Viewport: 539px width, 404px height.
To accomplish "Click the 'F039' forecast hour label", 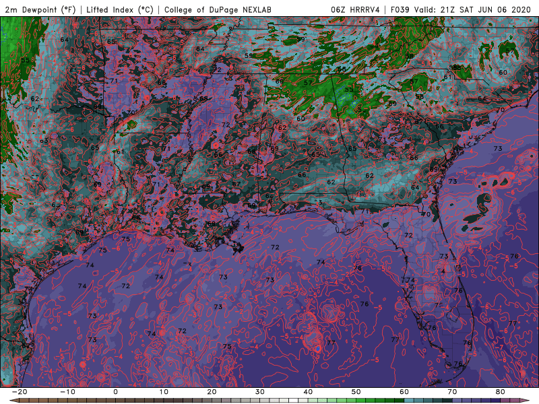I will [400, 9].
